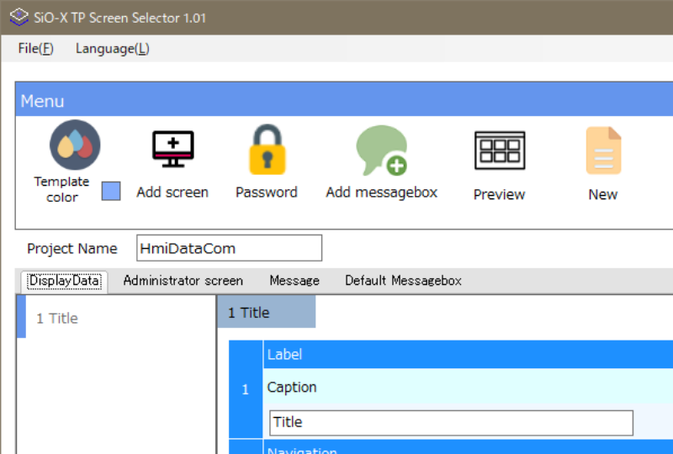Click the '1 Title' header in right panel
The width and height of the screenshot is (673, 454).
click(267, 313)
